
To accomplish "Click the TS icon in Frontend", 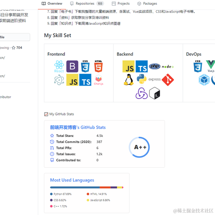I will 85,80.
